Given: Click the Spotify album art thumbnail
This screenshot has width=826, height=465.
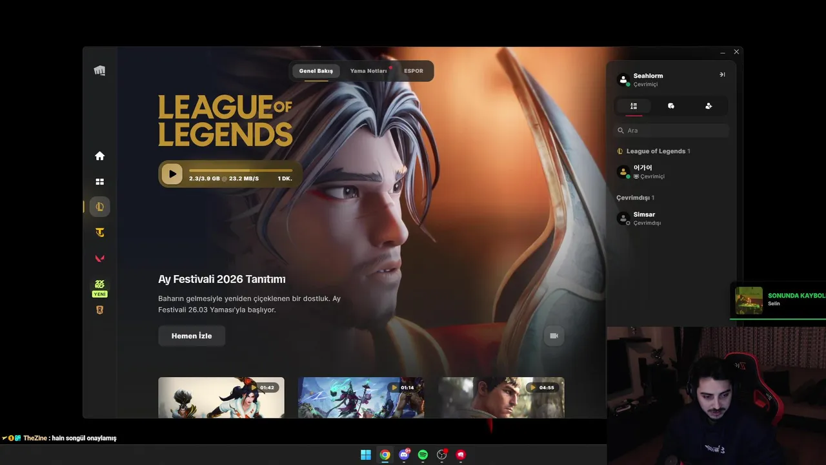Looking at the screenshot, I should point(749,300).
